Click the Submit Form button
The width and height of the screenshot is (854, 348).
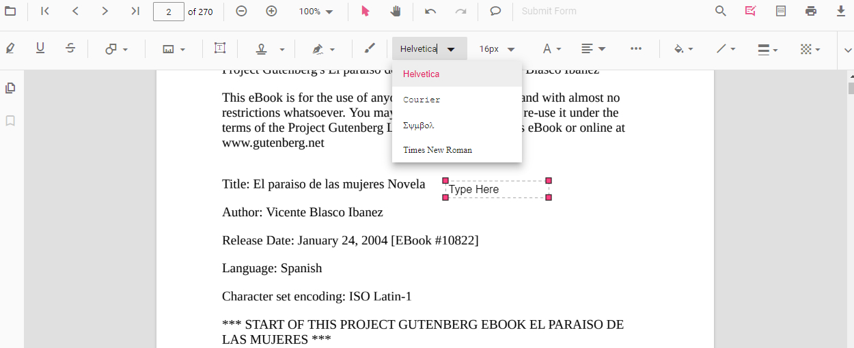point(549,12)
